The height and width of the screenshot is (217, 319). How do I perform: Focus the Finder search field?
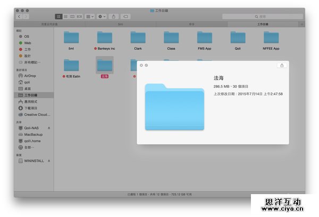coord(263,16)
